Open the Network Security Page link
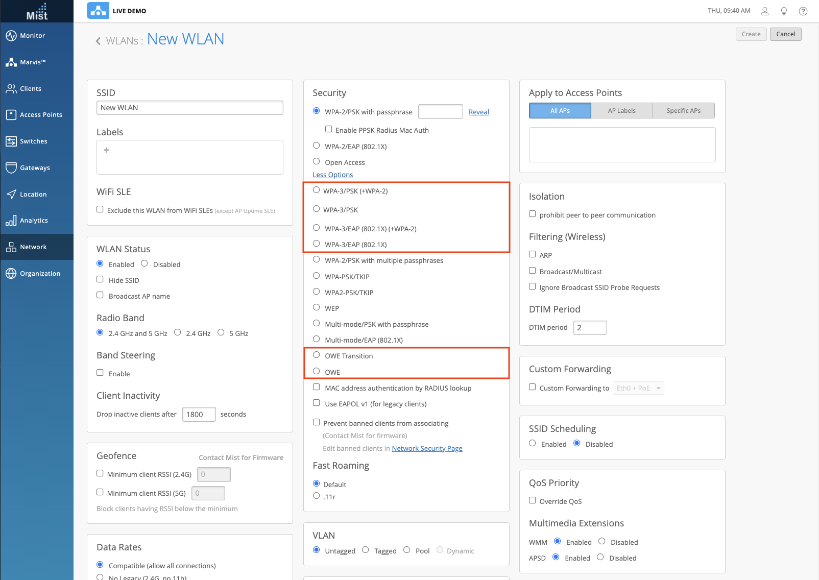 pos(427,448)
